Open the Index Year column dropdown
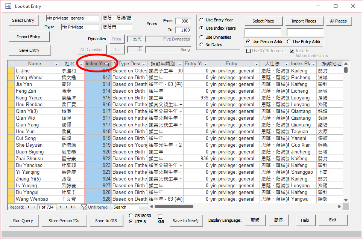 [108, 64]
